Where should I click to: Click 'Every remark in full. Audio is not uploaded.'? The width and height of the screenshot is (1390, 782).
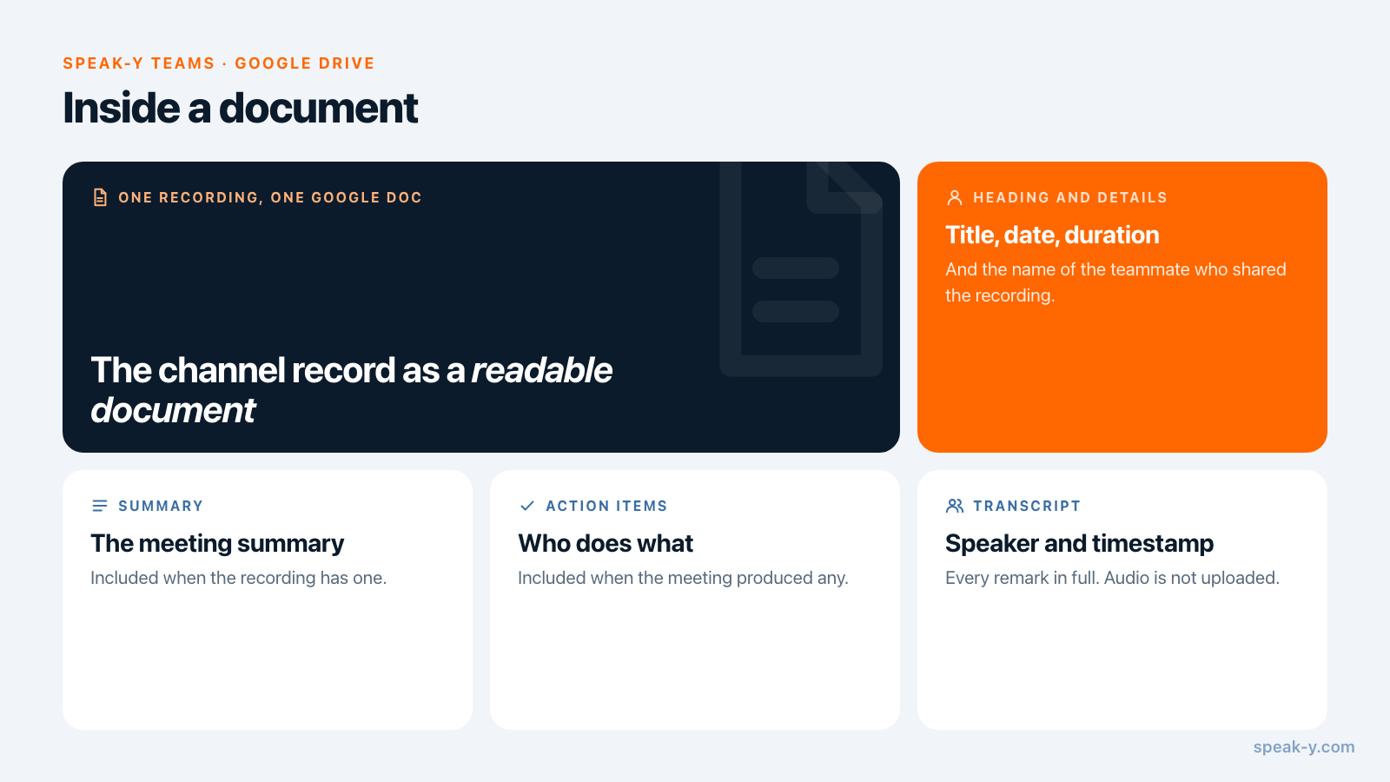(1112, 578)
